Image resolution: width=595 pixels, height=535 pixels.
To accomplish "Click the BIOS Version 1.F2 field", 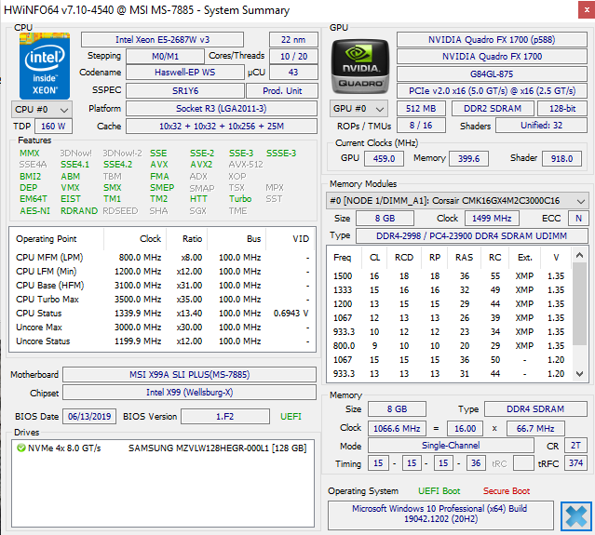I will coord(225,416).
